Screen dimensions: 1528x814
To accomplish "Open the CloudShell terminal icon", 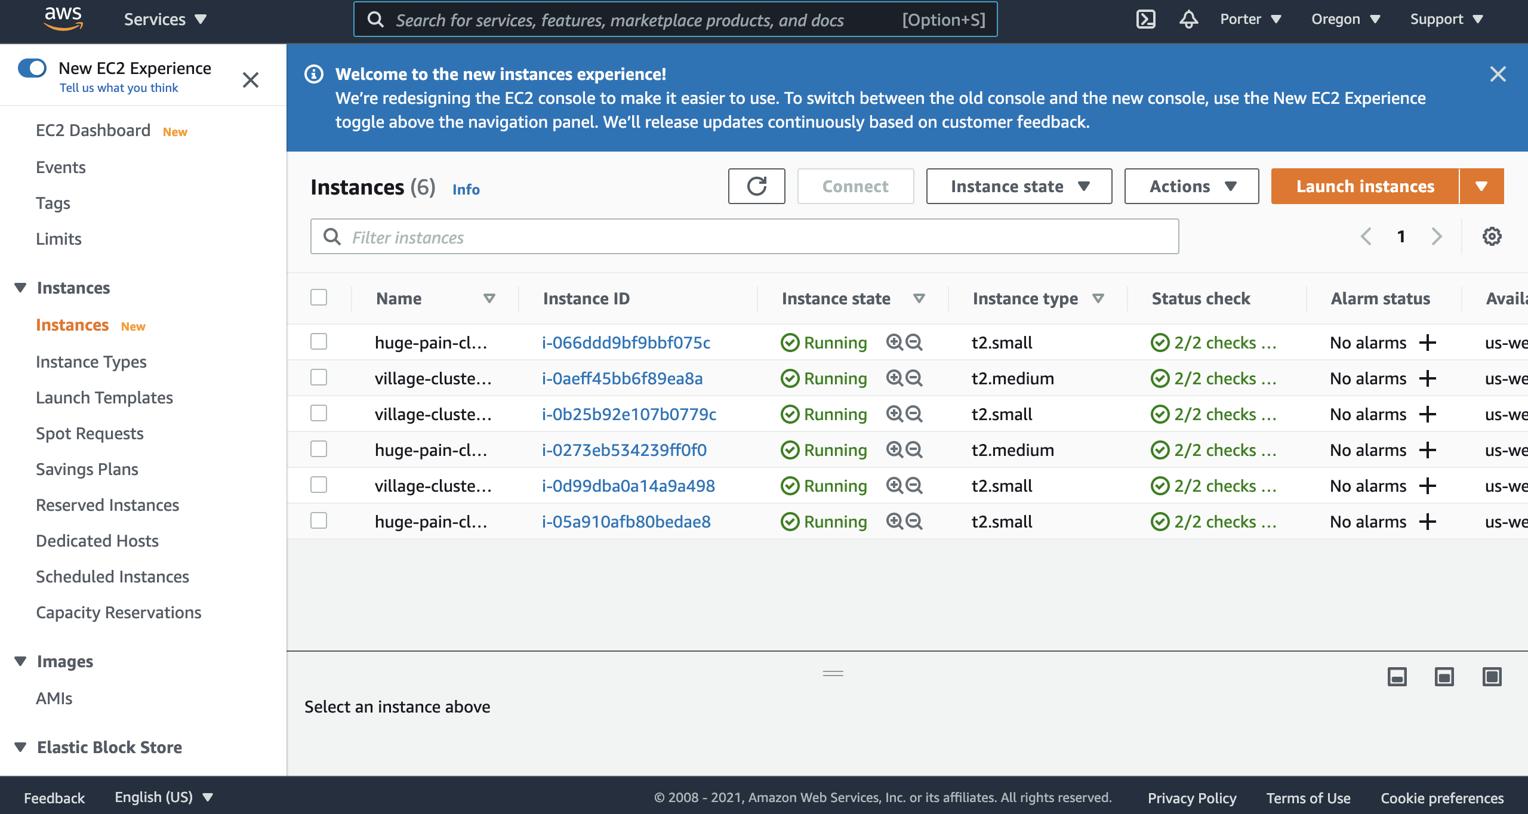I will click(1145, 19).
